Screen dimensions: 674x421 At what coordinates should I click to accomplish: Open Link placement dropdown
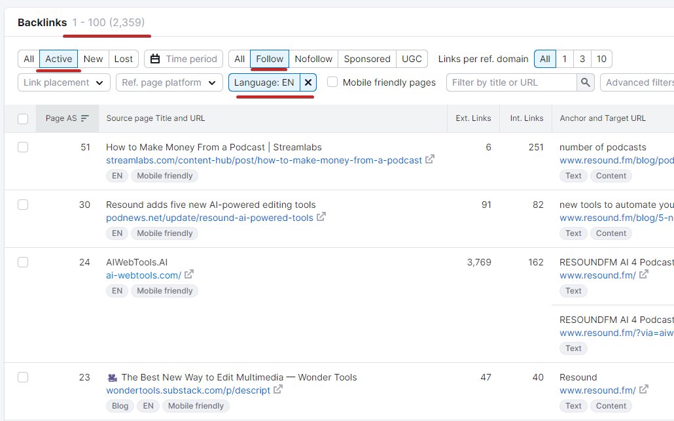tap(64, 82)
